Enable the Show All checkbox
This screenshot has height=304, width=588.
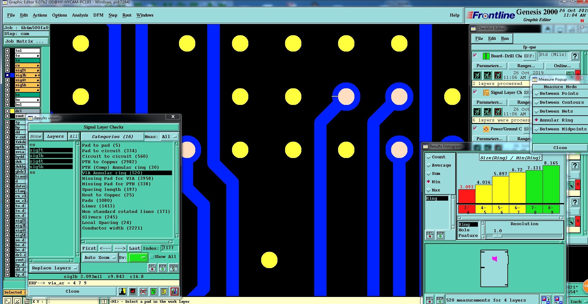click(151, 257)
